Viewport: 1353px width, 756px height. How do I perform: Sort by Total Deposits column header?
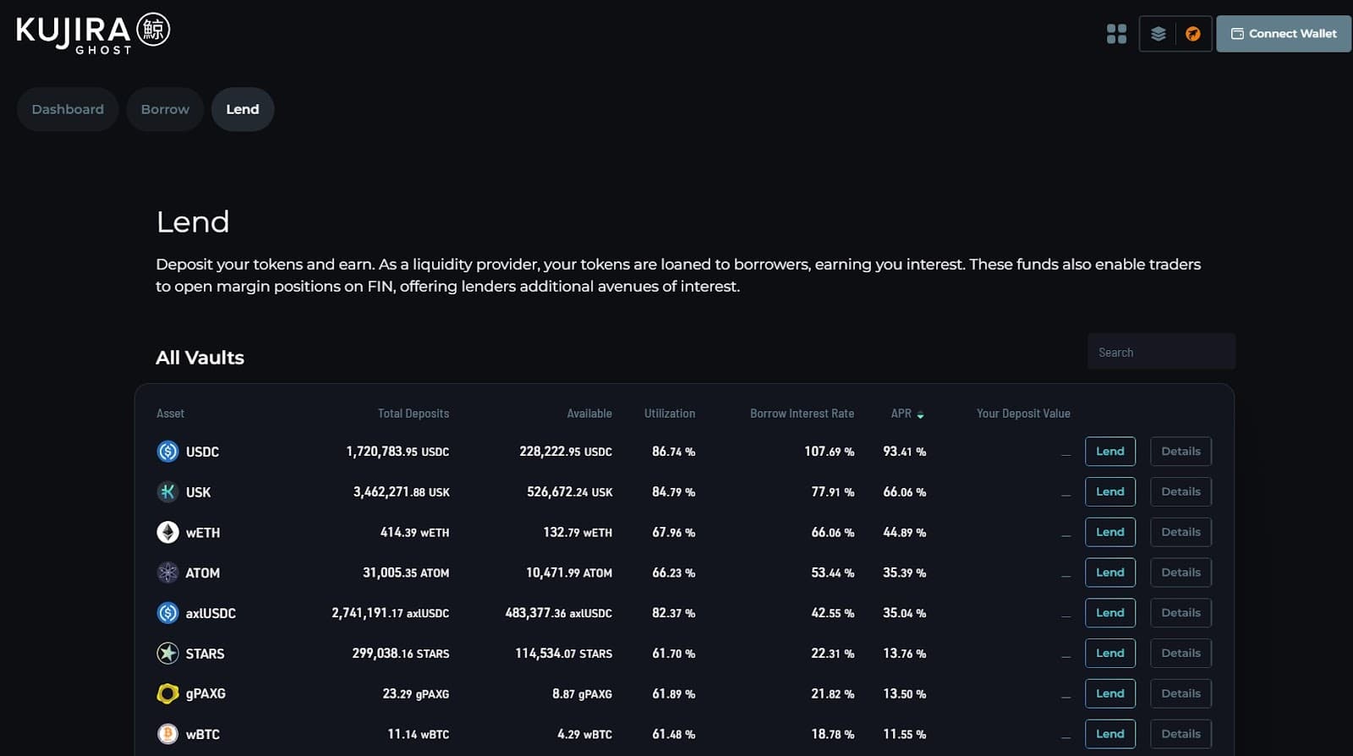click(x=413, y=414)
